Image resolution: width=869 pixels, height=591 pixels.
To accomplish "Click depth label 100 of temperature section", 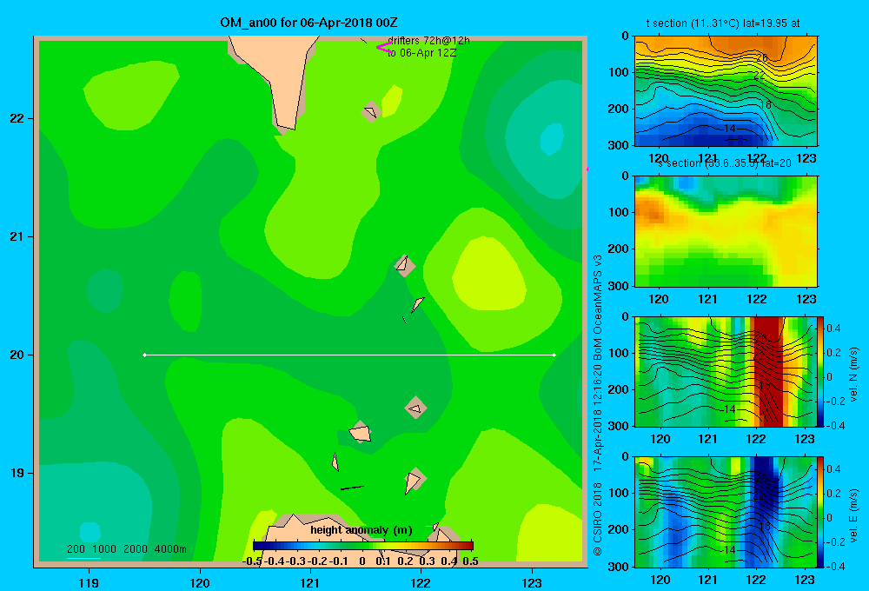I will [x=619, y=72].
